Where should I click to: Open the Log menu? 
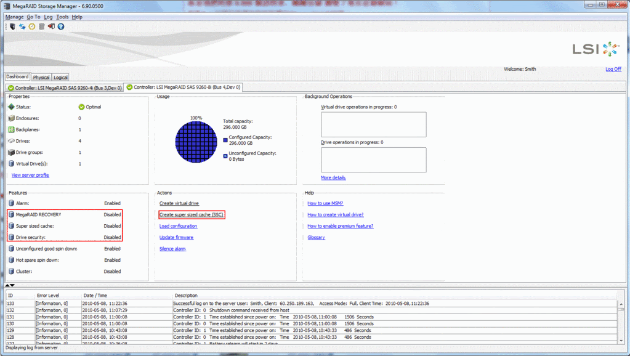pos(48,17)
